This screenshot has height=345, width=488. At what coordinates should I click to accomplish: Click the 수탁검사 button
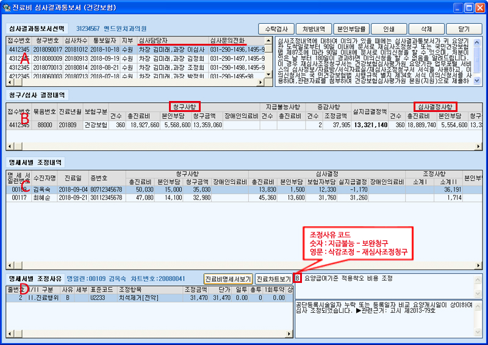pyautogui.click(x=276, y=29)
